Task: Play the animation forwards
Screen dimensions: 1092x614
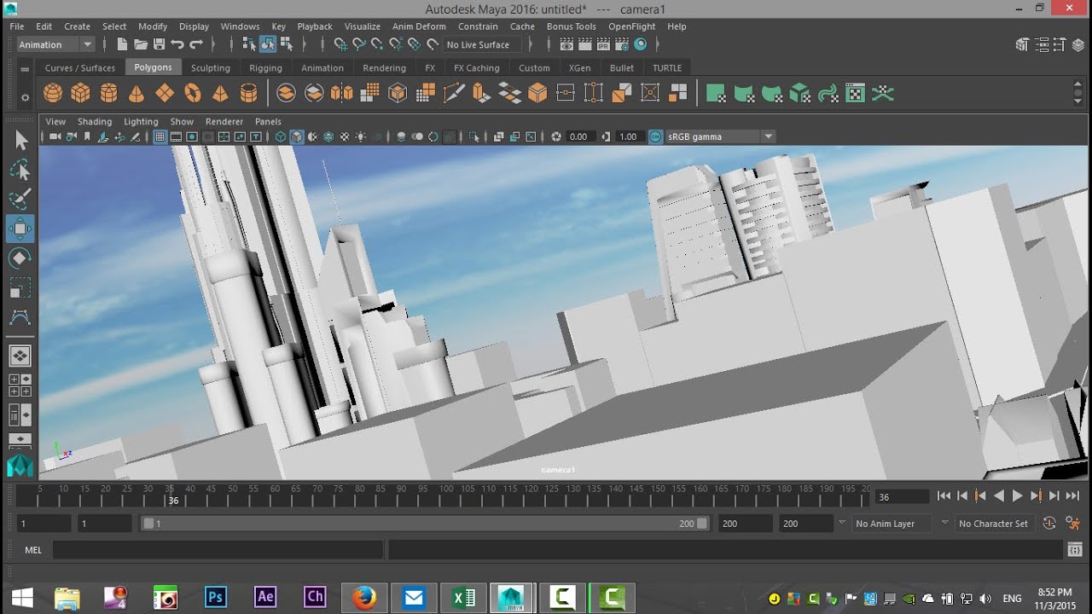Action: click(x=1017, y=495)
